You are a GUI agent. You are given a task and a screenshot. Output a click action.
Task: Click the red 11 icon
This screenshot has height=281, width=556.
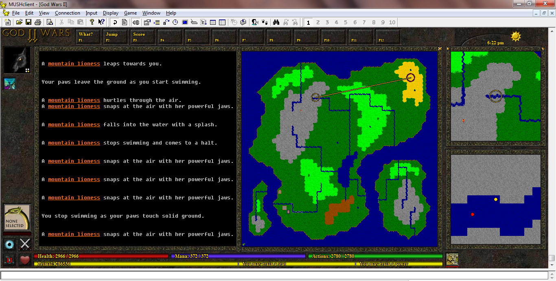[x=10, y=260]
